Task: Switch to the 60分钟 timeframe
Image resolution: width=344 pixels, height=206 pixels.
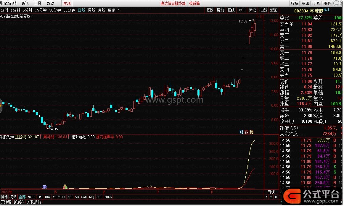Action: 69,10
